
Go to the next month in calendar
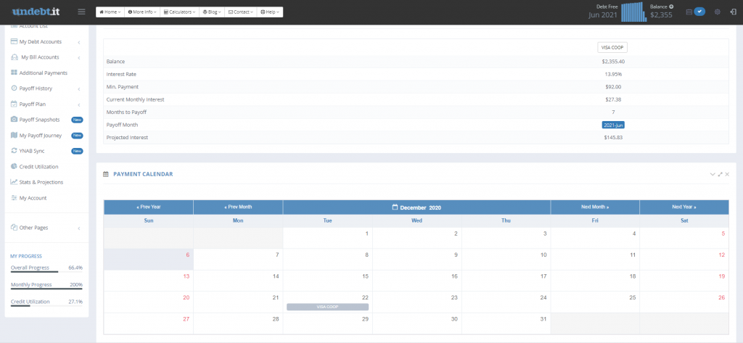pos(595,207)
